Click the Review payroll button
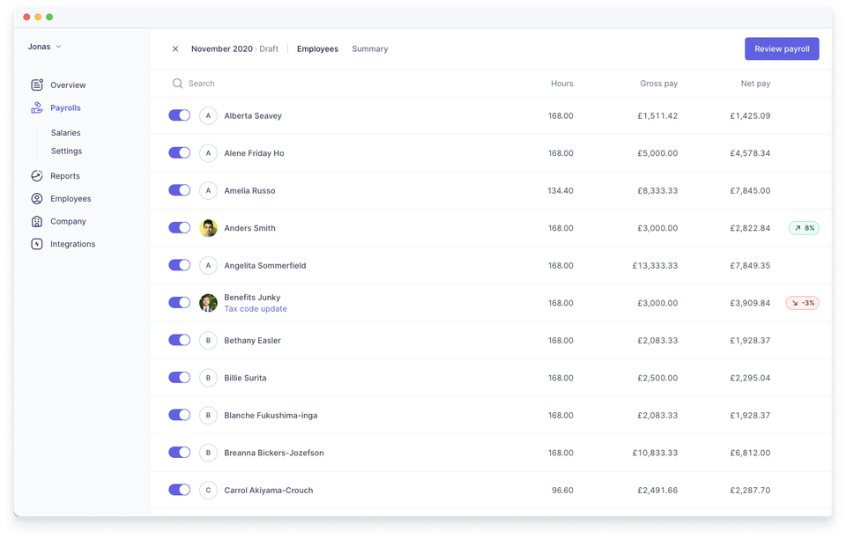The image size is (846, 539). 782,48
